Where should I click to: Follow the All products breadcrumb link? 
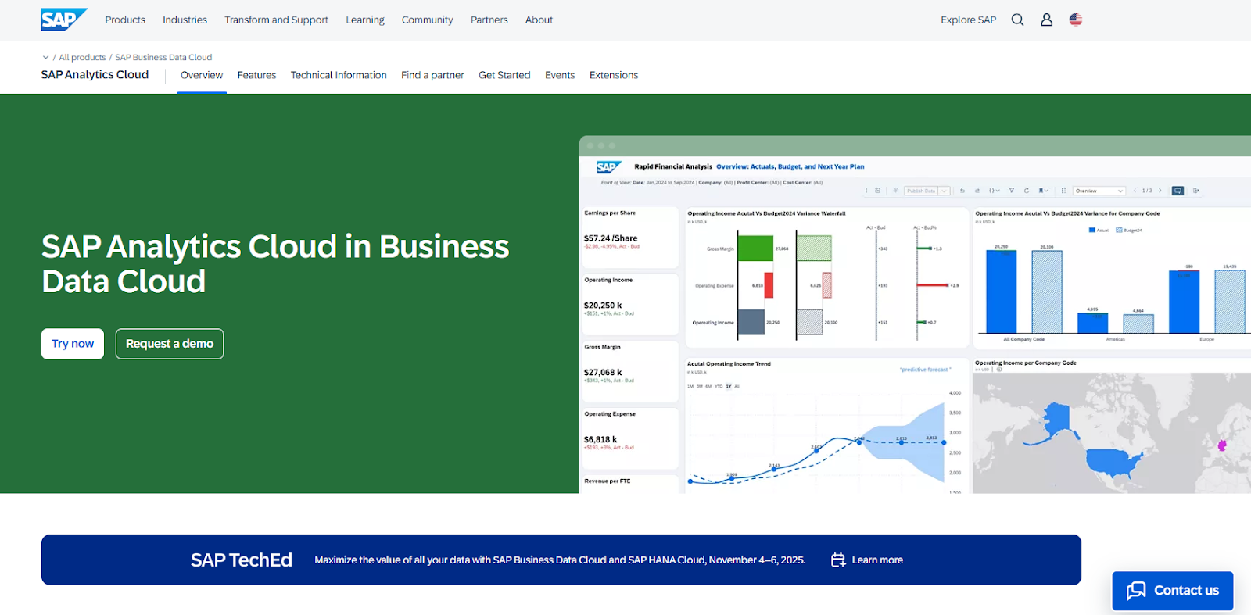coord(82,57)
